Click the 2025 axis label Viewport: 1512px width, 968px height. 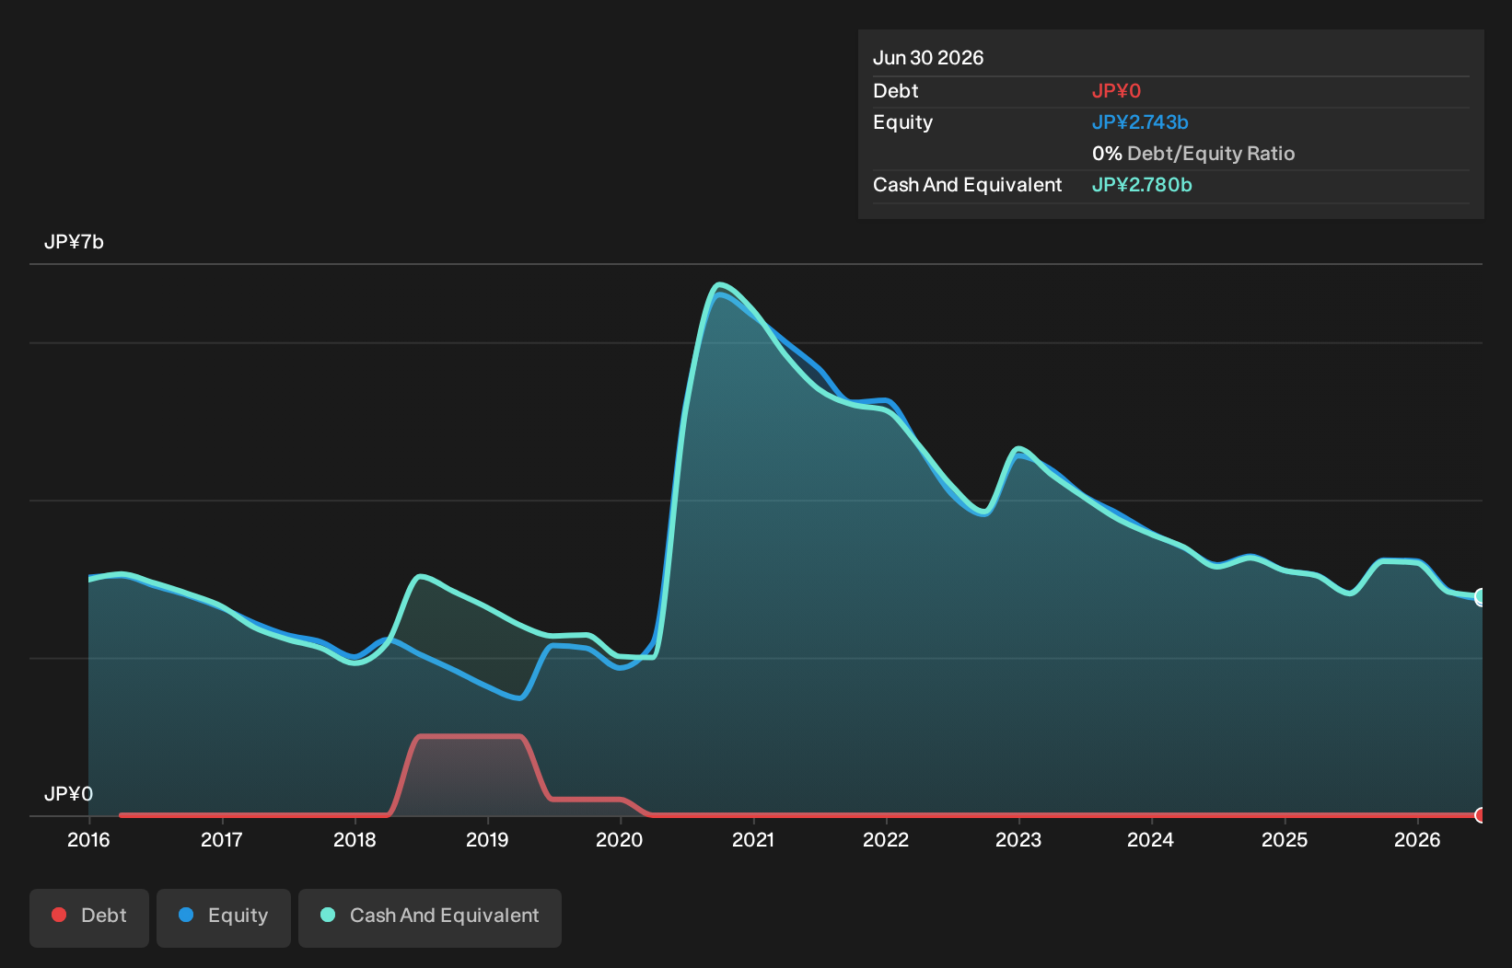click(x=1285, y=839)
